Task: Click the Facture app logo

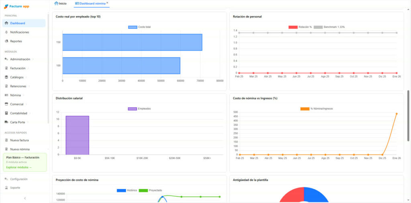Action: 16,6
